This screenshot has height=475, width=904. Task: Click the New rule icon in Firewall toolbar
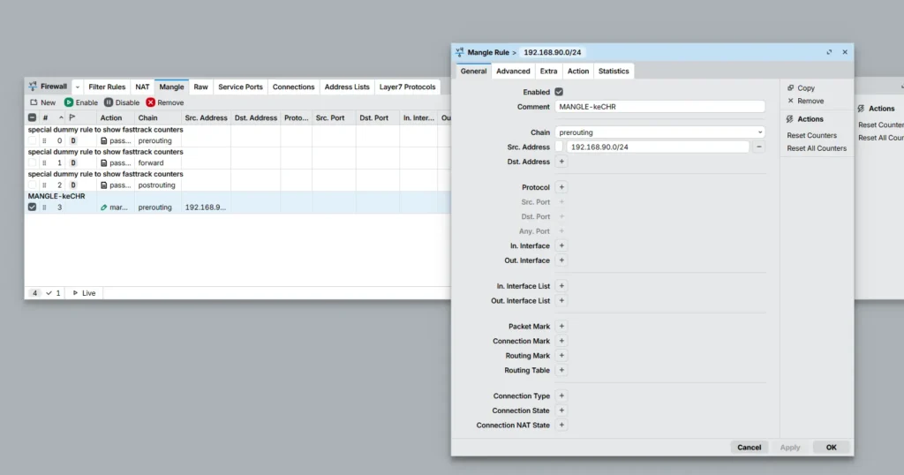(x=34, y=102)
